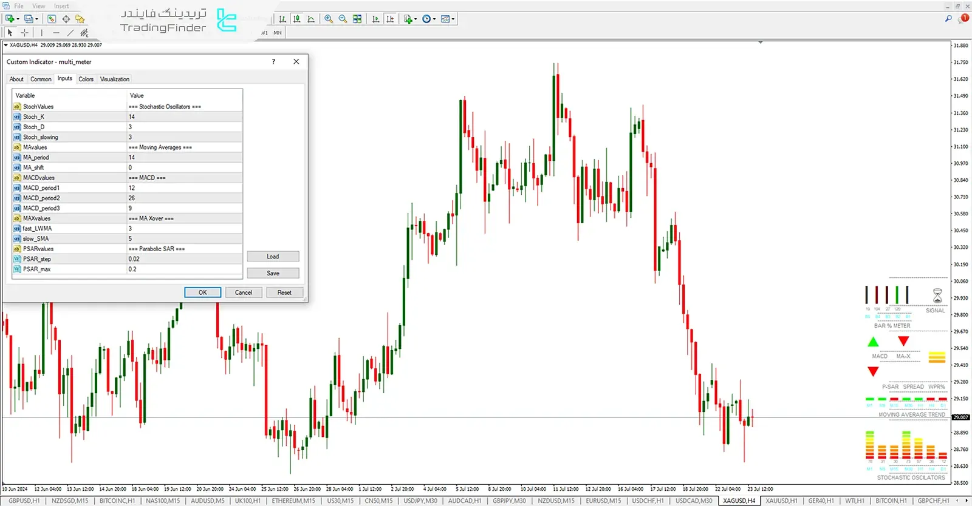
Task: Click the Load button for inputs
Action: point(273,257)
